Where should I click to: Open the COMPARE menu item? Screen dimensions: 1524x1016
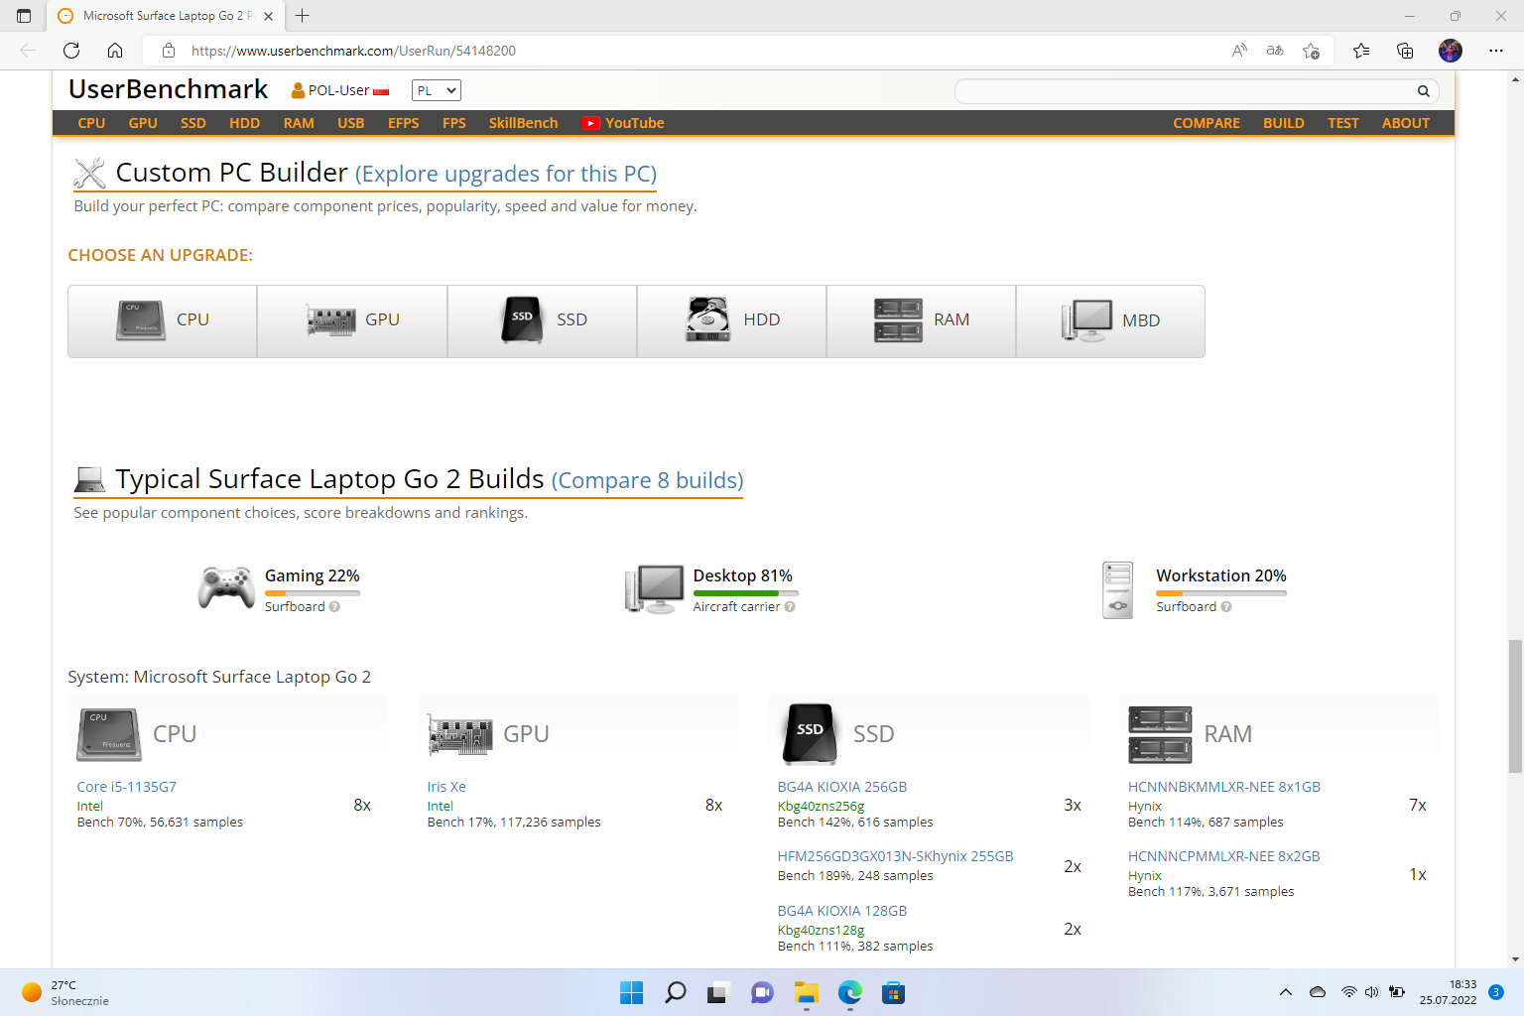point(1206,123)
